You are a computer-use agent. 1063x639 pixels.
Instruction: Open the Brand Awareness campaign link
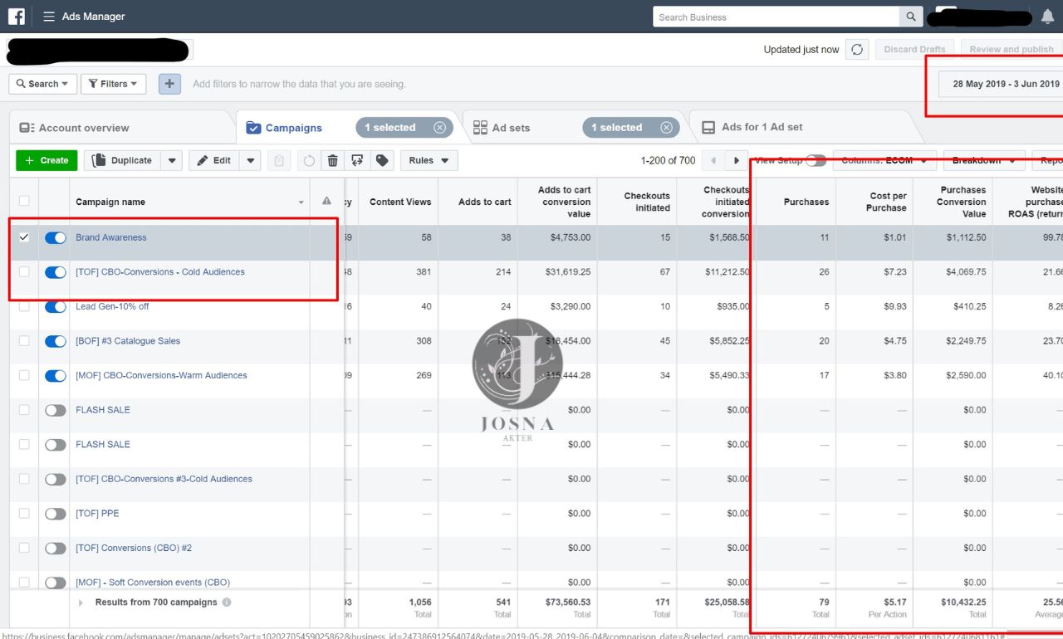111,237
